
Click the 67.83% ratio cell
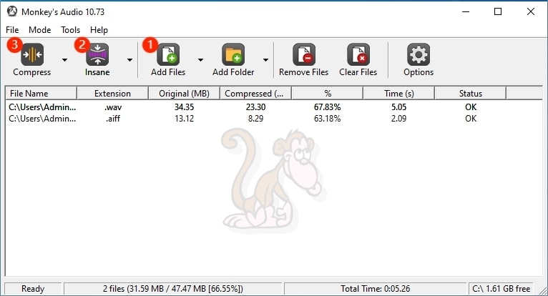(x=327, y=107)
